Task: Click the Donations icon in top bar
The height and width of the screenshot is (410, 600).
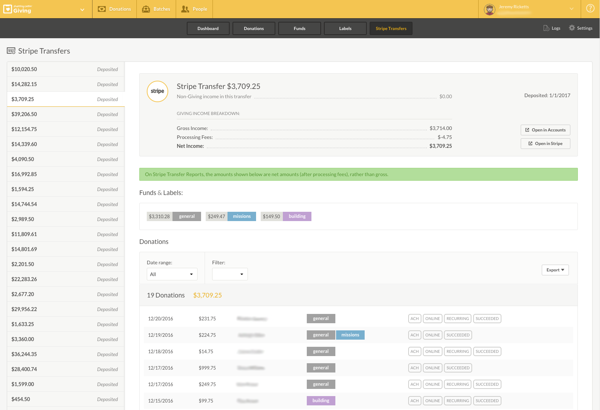Action: click(x=102, y=9)
